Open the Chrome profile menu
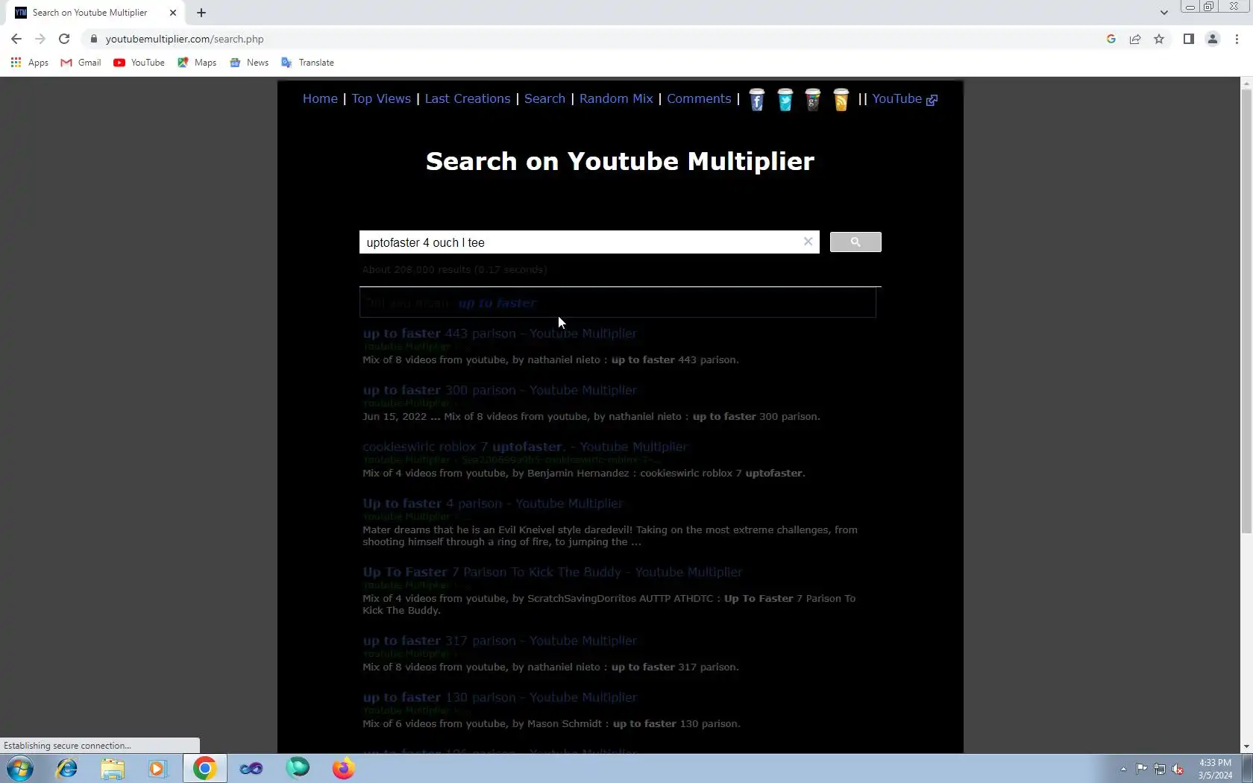This screenshot has height=783, width=1253. [x=1213, y=39]
